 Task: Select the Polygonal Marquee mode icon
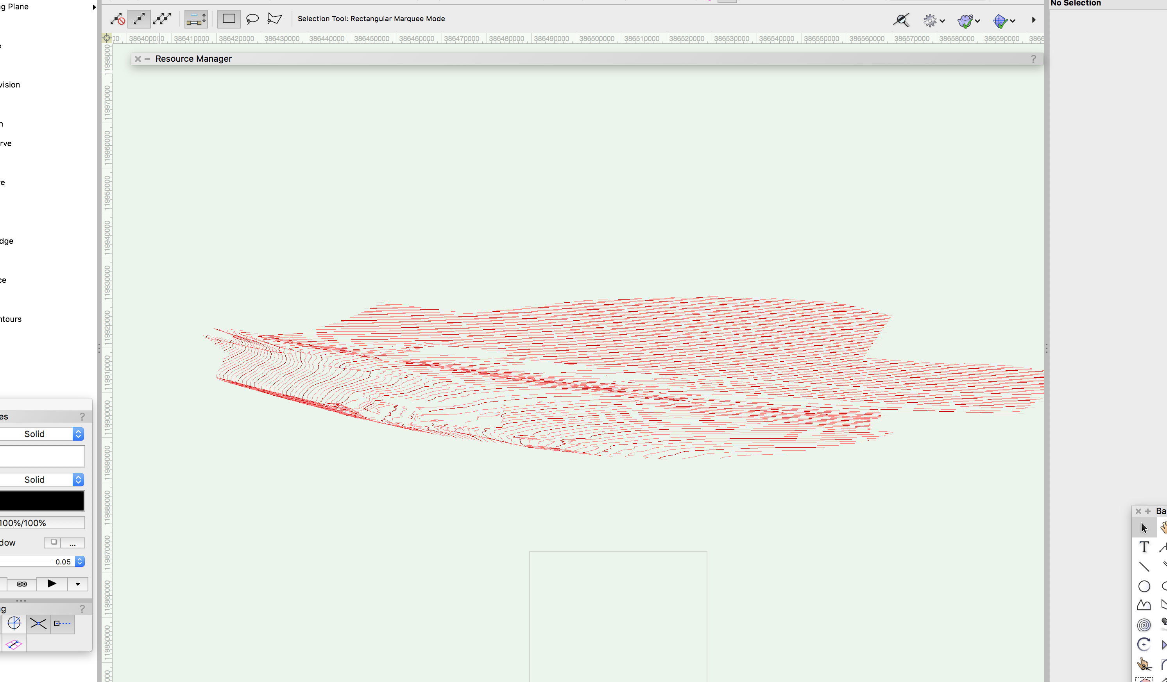[275, 19]
